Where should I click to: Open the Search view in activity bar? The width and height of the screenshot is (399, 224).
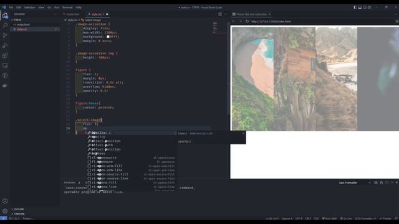pyautogui.click(x=5, y=26)
